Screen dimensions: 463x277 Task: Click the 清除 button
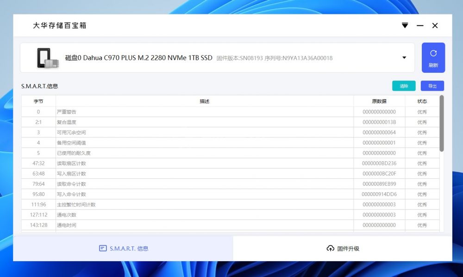pyautogui.click(x=404, y=86)
